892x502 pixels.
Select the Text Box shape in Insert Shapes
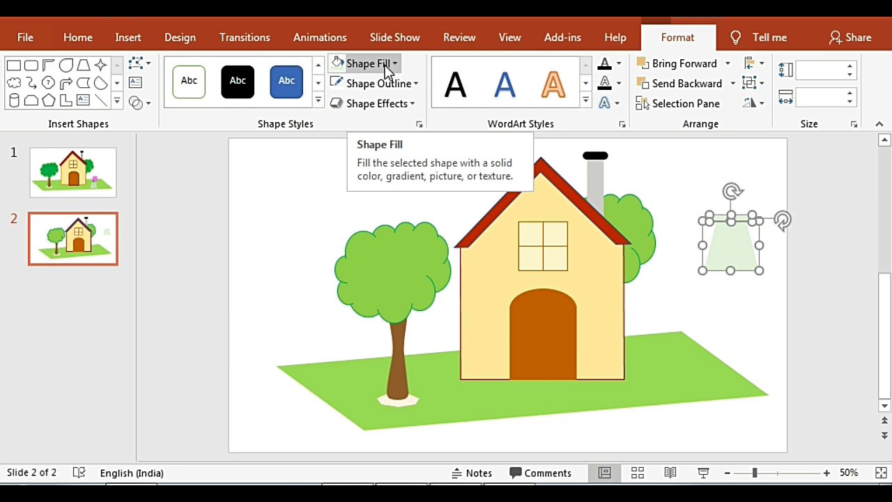tap(83, 100)
